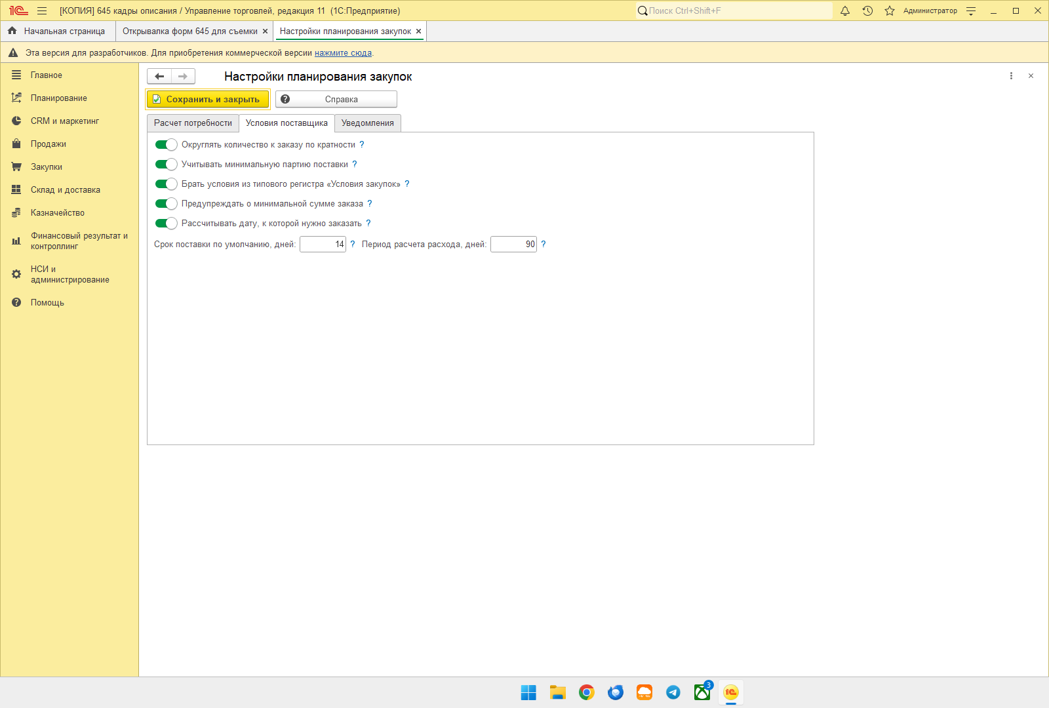The image size is (1049, 708).
Task: Open service settings icon next to Администратор
Action: point(971,10)
